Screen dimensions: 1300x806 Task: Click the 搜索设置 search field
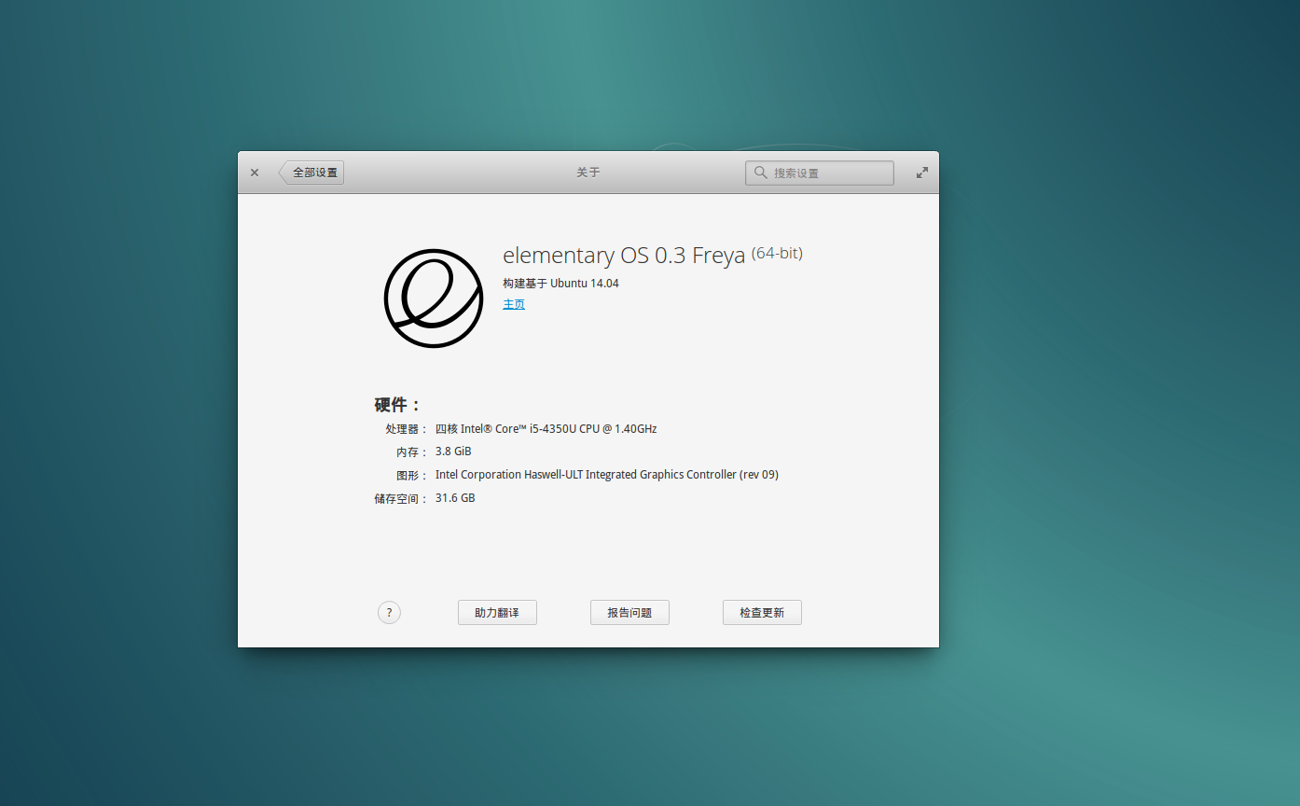coord(819,173)
